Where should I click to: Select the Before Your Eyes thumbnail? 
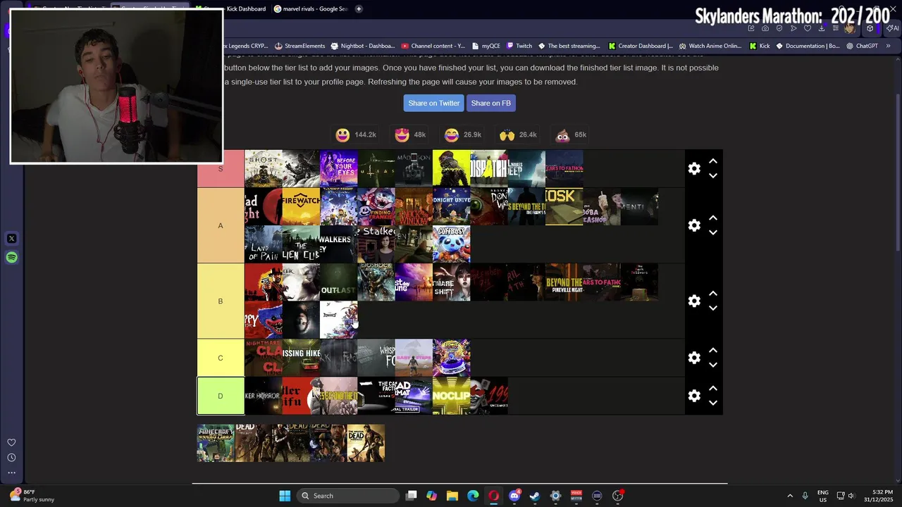coord(339,168)
